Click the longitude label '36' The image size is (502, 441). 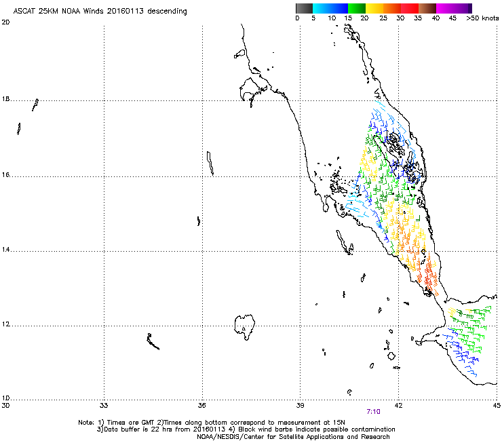point(201,406)
